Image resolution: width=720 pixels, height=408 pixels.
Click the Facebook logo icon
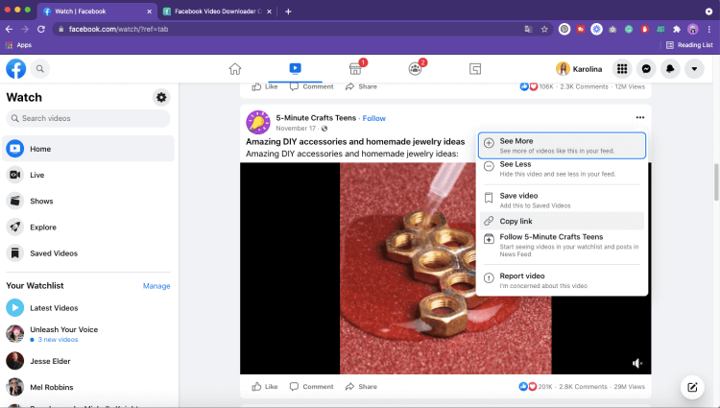pyautogui.click(x=15, y=69)
